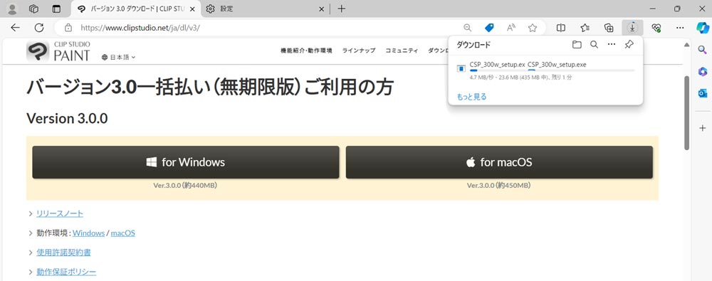Open the 日本語 language dropdown
712x281 pixels.
click(x=118, y=57)
